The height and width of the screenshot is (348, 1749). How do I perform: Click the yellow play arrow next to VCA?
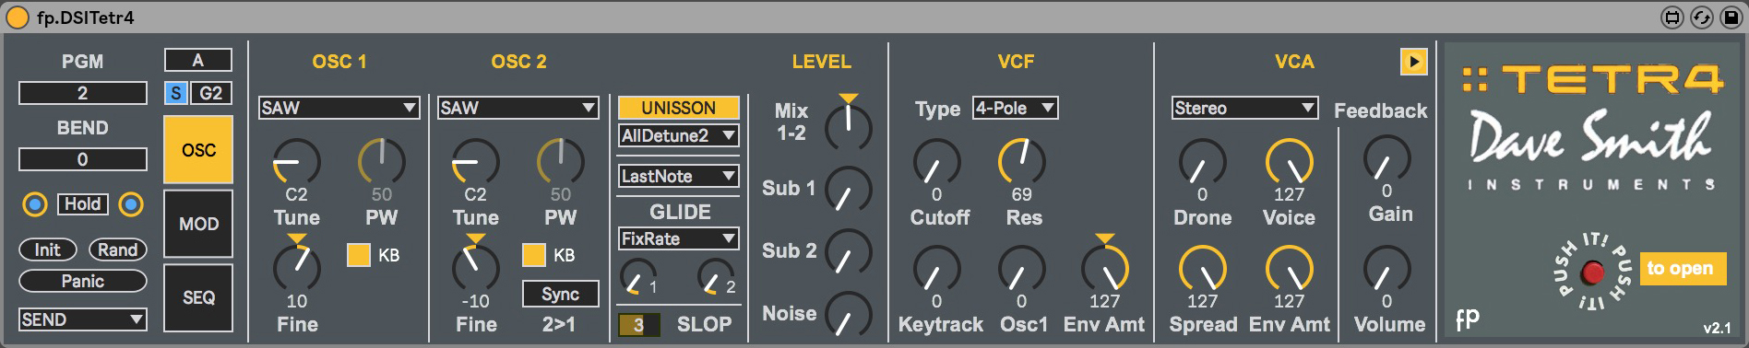(x=1413, y=62)
